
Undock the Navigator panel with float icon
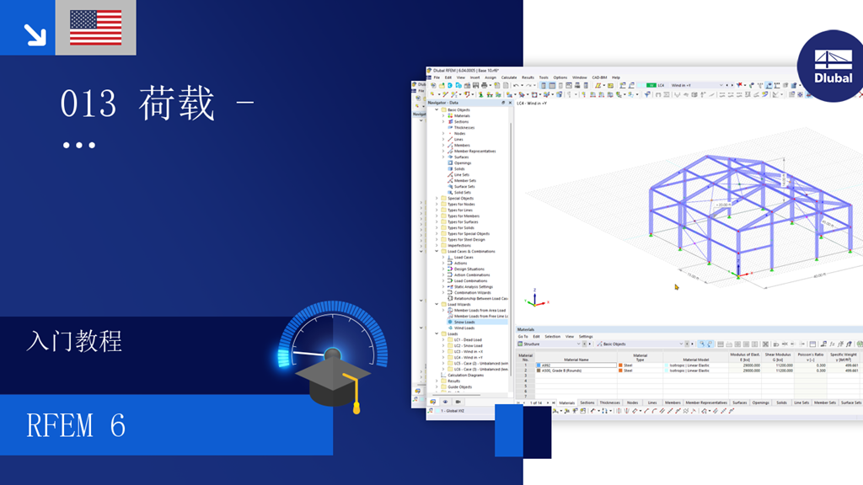pyautogui.click(x=503, y=103)
